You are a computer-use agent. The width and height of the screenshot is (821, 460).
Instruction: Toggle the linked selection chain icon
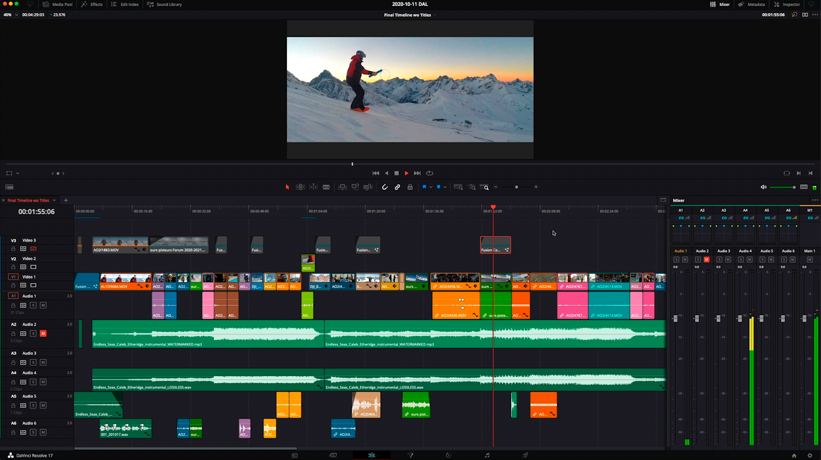tap(397, 187)
